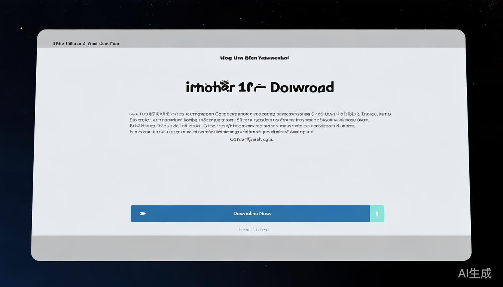The width and height of the screenshot is (503, 287).
Task: Click the 'AI生成' watermark badge
Action: [x=474, y=274]
